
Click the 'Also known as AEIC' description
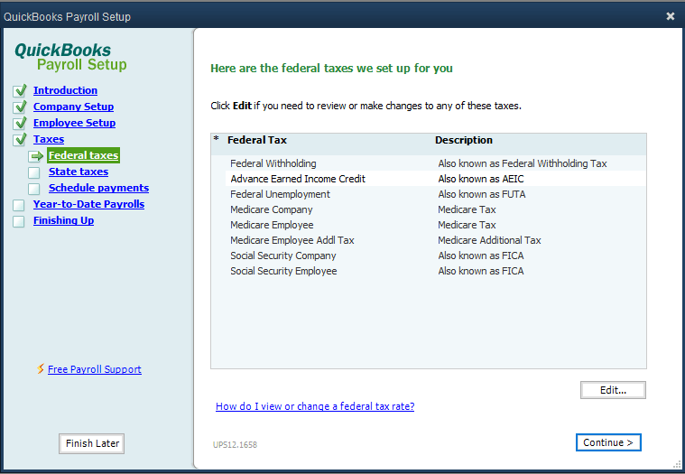(x=481, y=179)
